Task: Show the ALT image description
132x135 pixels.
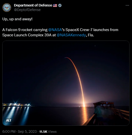Action: point(8,120)
